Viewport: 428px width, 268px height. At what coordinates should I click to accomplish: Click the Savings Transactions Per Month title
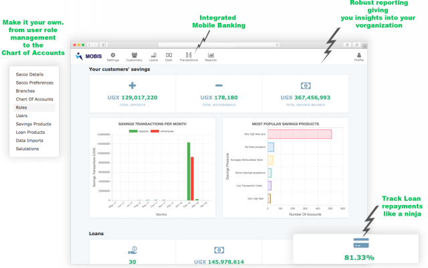click(152, 124)
